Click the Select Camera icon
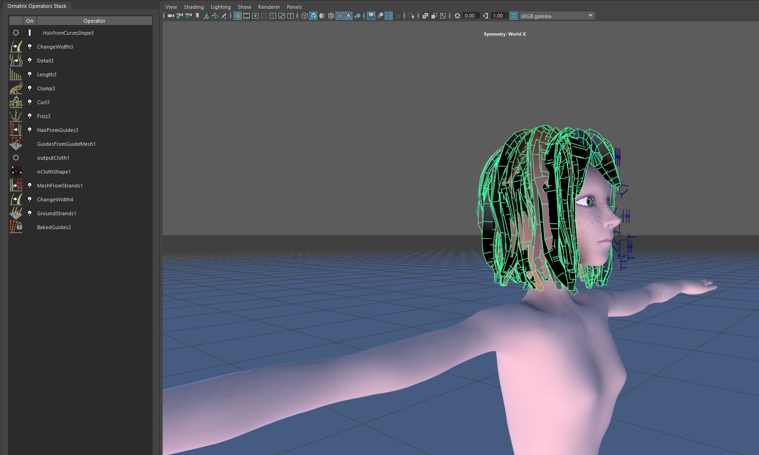Viewport: 759px width, 455px height. [x=171, y=16]
